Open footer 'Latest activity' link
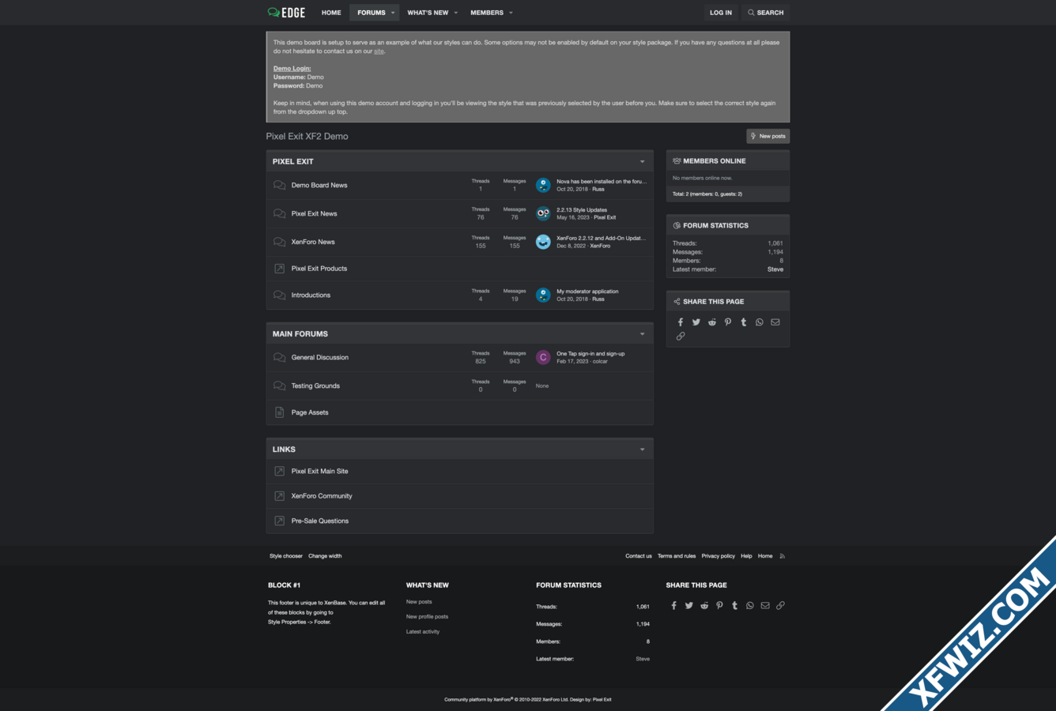This screenshot has height=711, width=1056. (423, 632)
